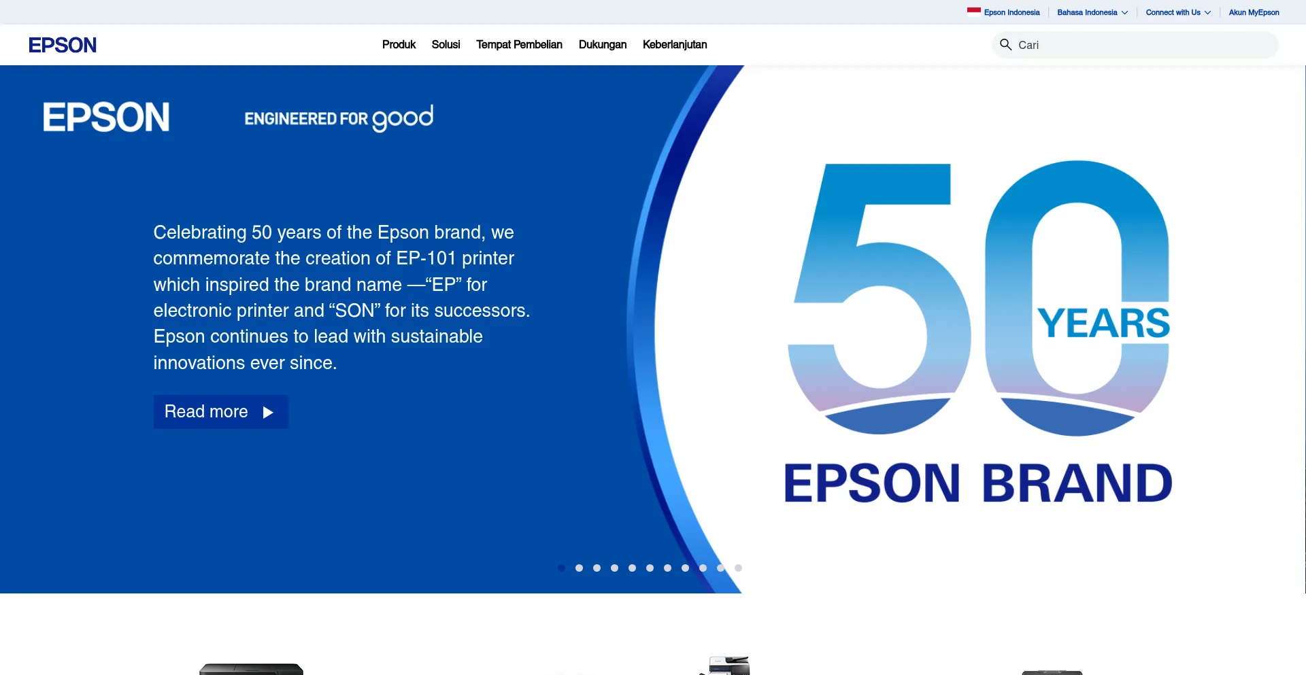Expand the Connect with Us dropdown
The width and height of the screenshot is (1306, 675).
coord(1178,12)
